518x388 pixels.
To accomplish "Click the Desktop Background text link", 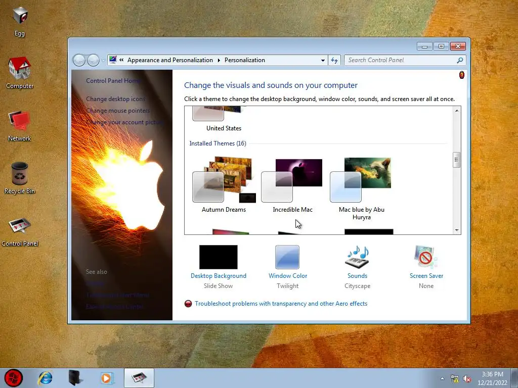I will pyautogui.click(x=219, y=276).
